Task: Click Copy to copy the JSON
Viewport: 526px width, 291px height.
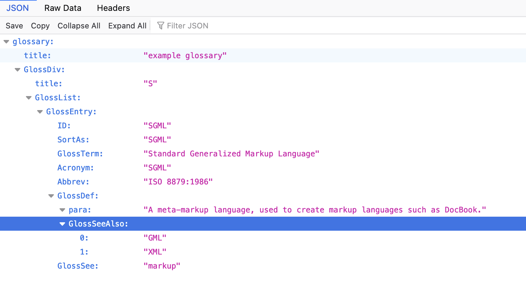Action: 40,25
